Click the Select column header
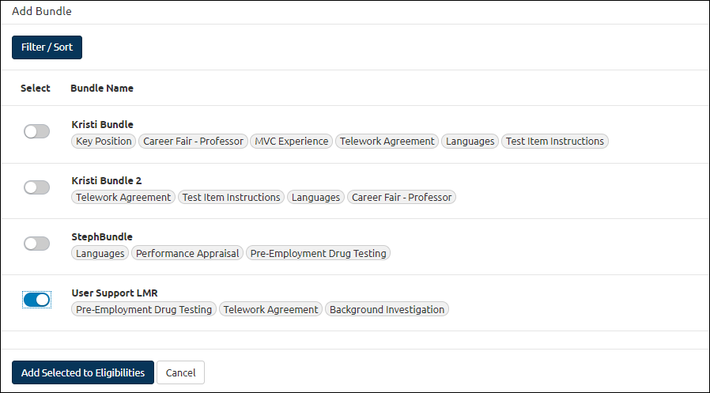Screen dimensions: 710x393 [36, 89]
